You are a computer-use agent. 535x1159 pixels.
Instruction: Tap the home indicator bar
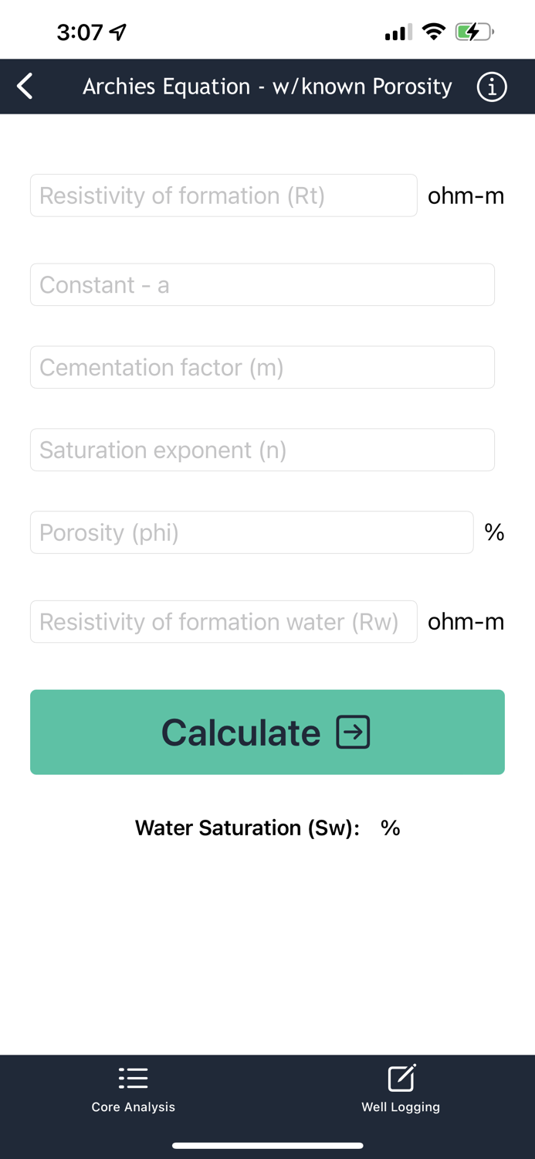pyautogui.click(x=267, y=1146)
